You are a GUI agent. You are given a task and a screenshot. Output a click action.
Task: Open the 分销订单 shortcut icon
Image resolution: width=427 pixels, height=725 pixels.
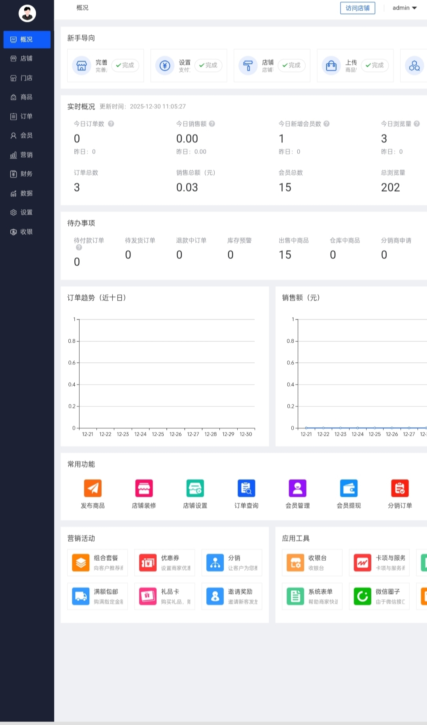[400, 488]
